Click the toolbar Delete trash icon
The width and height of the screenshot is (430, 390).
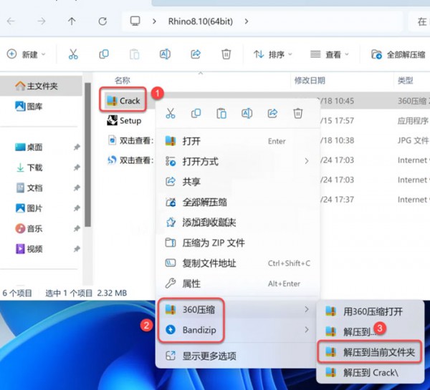(x=226, y=54)
